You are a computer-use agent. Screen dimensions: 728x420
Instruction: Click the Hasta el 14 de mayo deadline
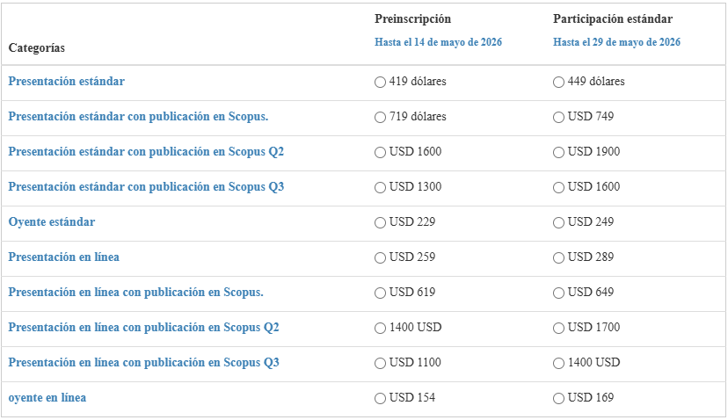coord(438,42)
